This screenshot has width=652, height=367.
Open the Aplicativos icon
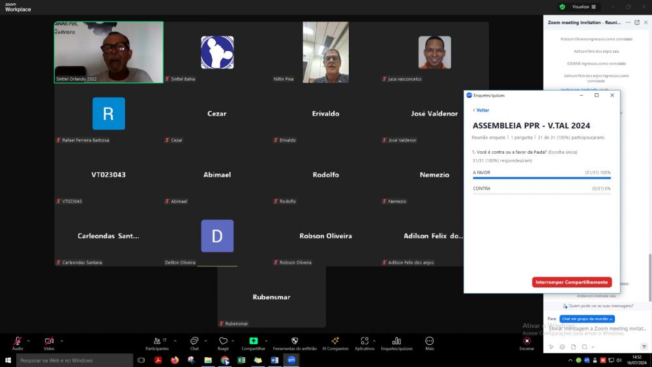(x=364, y=341)
